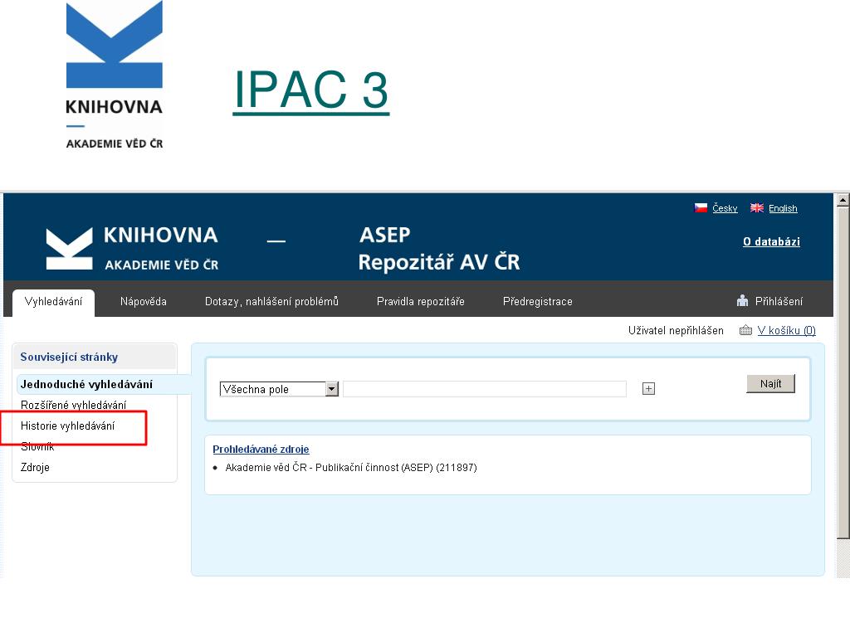Open Pravidla repozitáře tab
The width and height of the screenshot is (850, 637).
421,302
